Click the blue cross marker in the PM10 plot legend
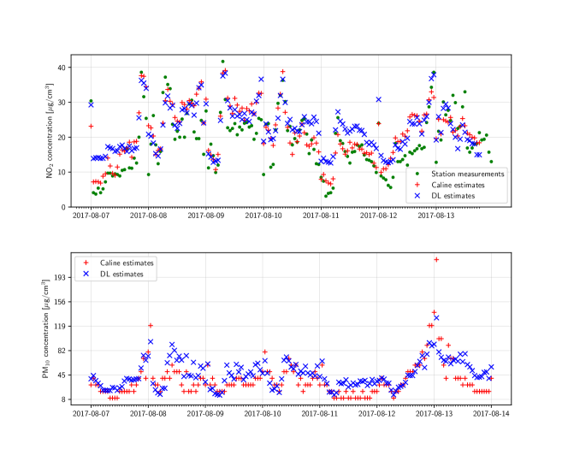Image resolution: width=568 pixels, height=455 pixels. point(86,274)
